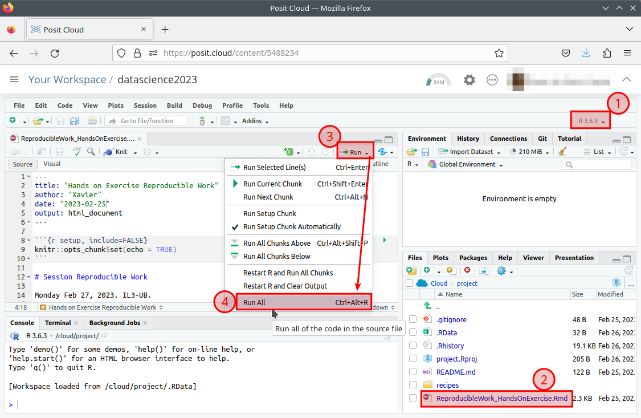Image resolution: width=641 pixels, height=418 pixels.
Task: Tick the checkbox next to project.Rproj
Action: [413, 358]
